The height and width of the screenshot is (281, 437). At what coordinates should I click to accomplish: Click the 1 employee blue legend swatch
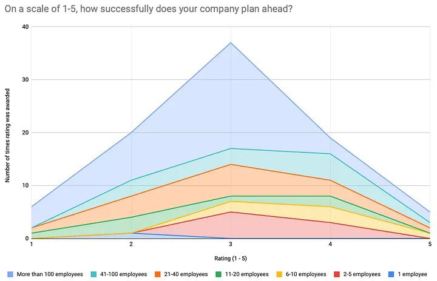[x=391, y=274]
